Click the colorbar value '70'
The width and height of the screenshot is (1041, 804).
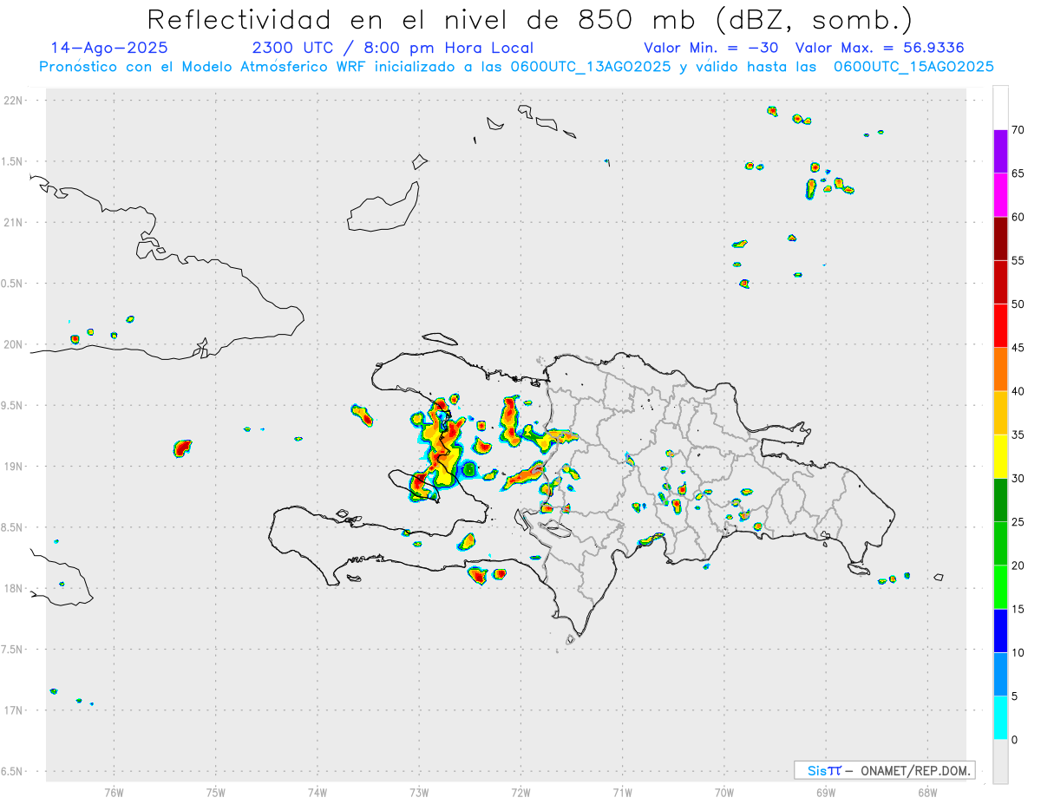pos(1018,130)
